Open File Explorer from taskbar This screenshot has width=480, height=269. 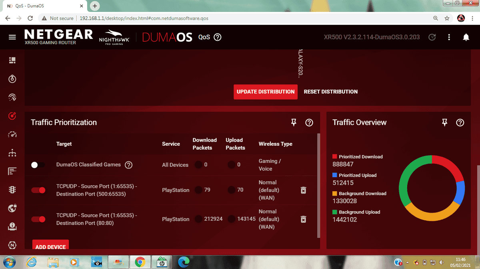point(53,262)
